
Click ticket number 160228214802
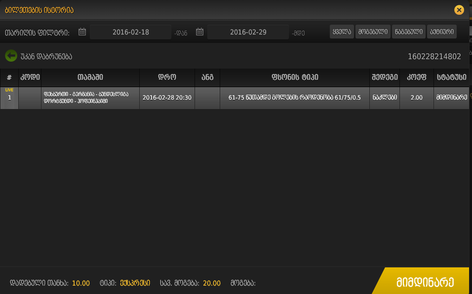434,57
